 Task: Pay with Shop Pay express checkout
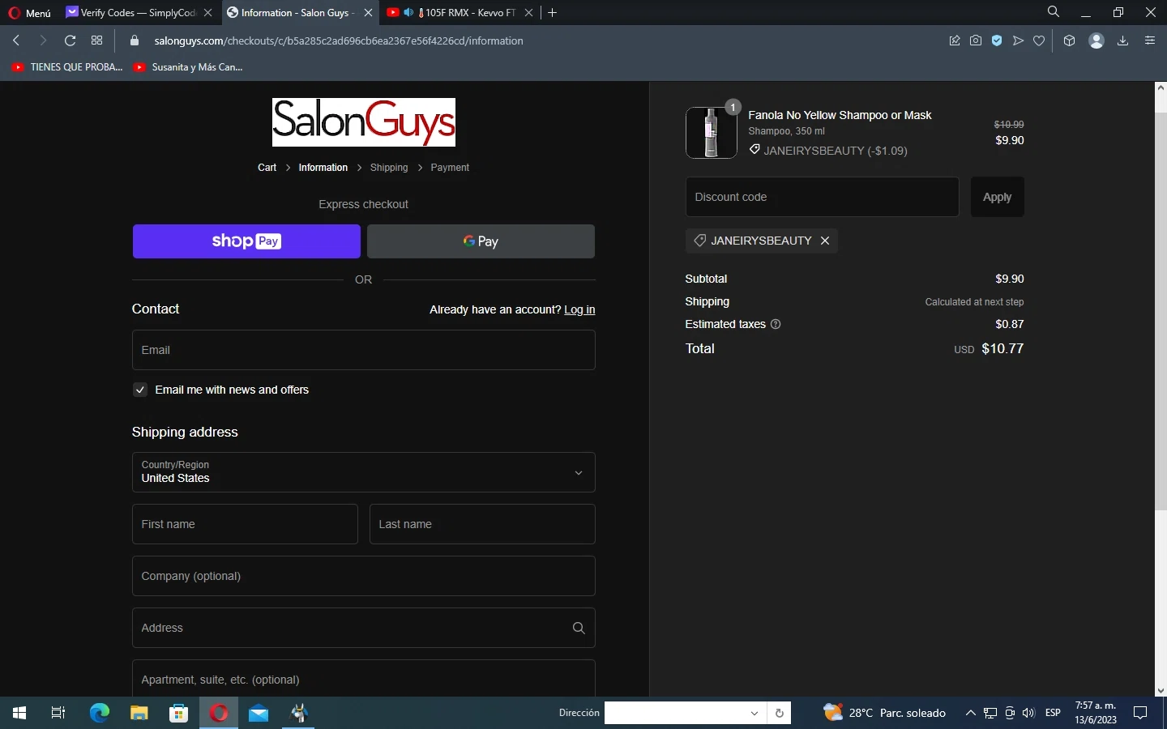[246, 241]
